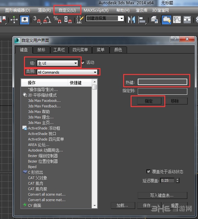Viewport: 198px width, 219px height.
Task: Open the 类别 All Commands dropdown
Action: [x=67, y=72]
